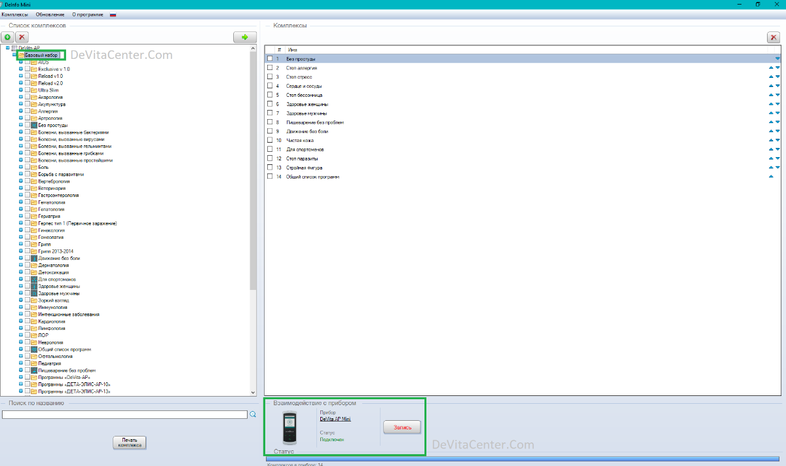
Task: Select the 'Пищеварение без проблем' row in Комплексы table
Action: pyautogui.click(x=523, y=122)
